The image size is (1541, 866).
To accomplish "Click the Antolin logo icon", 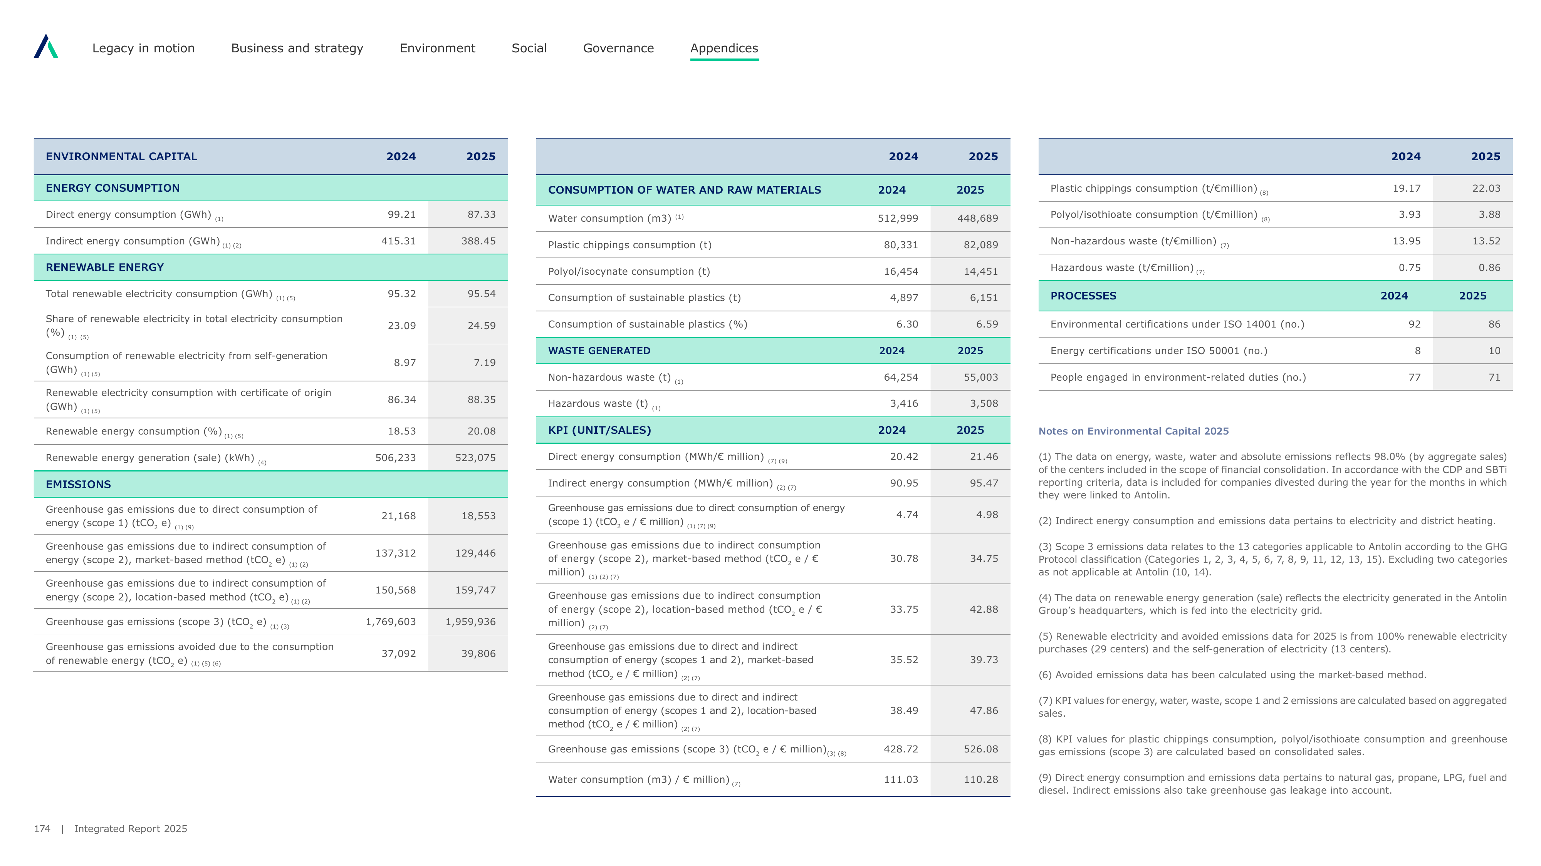I will [x=46, y=46].
